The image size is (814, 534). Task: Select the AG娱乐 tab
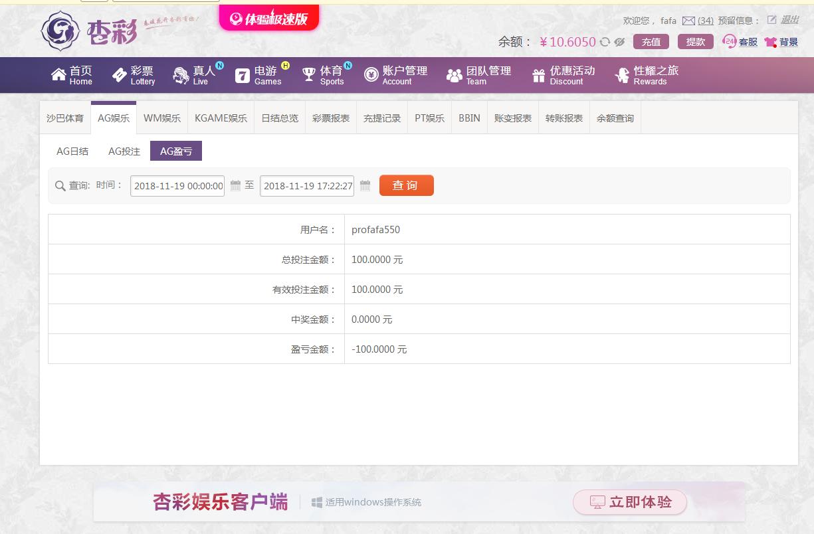coord(114,118)
